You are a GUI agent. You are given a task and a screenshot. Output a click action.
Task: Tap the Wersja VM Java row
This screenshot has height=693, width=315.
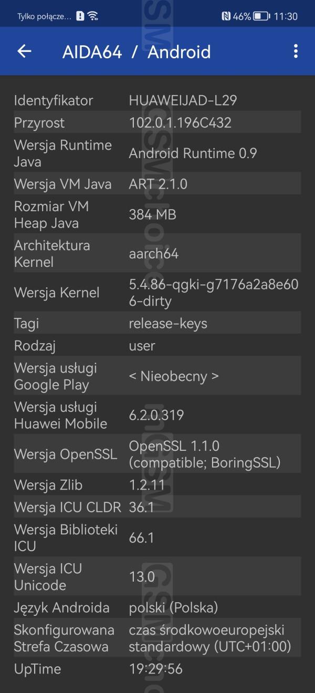tap(157, 184)
